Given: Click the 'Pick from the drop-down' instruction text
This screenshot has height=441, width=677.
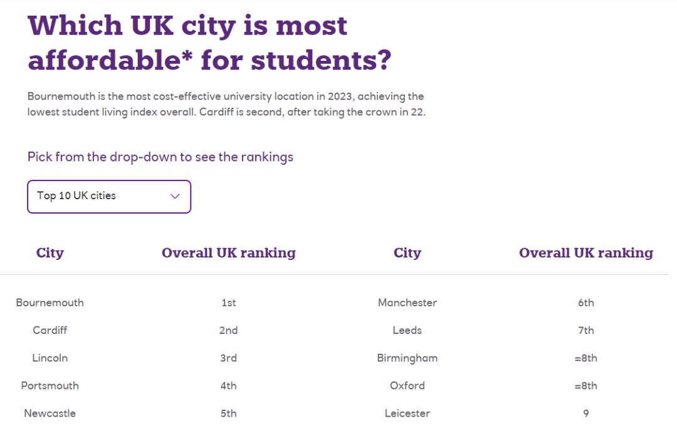Looking at the screenshot, I should coord(160,157).
